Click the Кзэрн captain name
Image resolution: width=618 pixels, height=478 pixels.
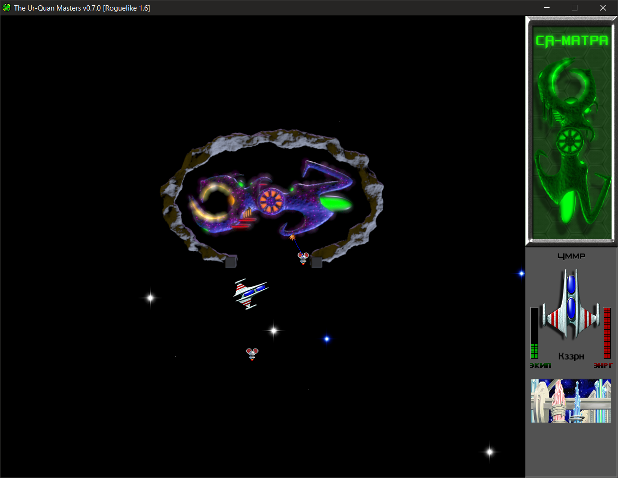click(x=571, y=356)
